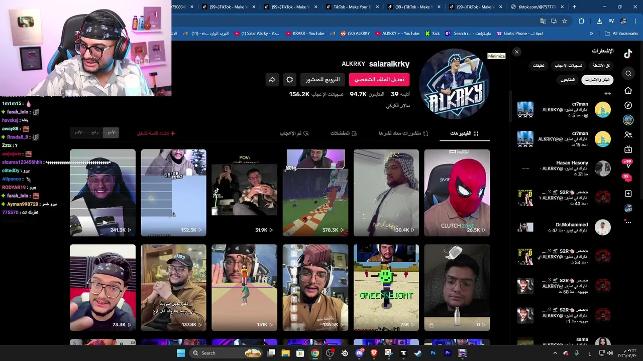The image size is (643, 361).
Task: Open Chrome downloads icon
Action: [x=599, y=21]
